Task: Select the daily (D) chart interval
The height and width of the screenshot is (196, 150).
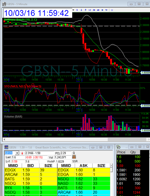Action: click(102, 10)
